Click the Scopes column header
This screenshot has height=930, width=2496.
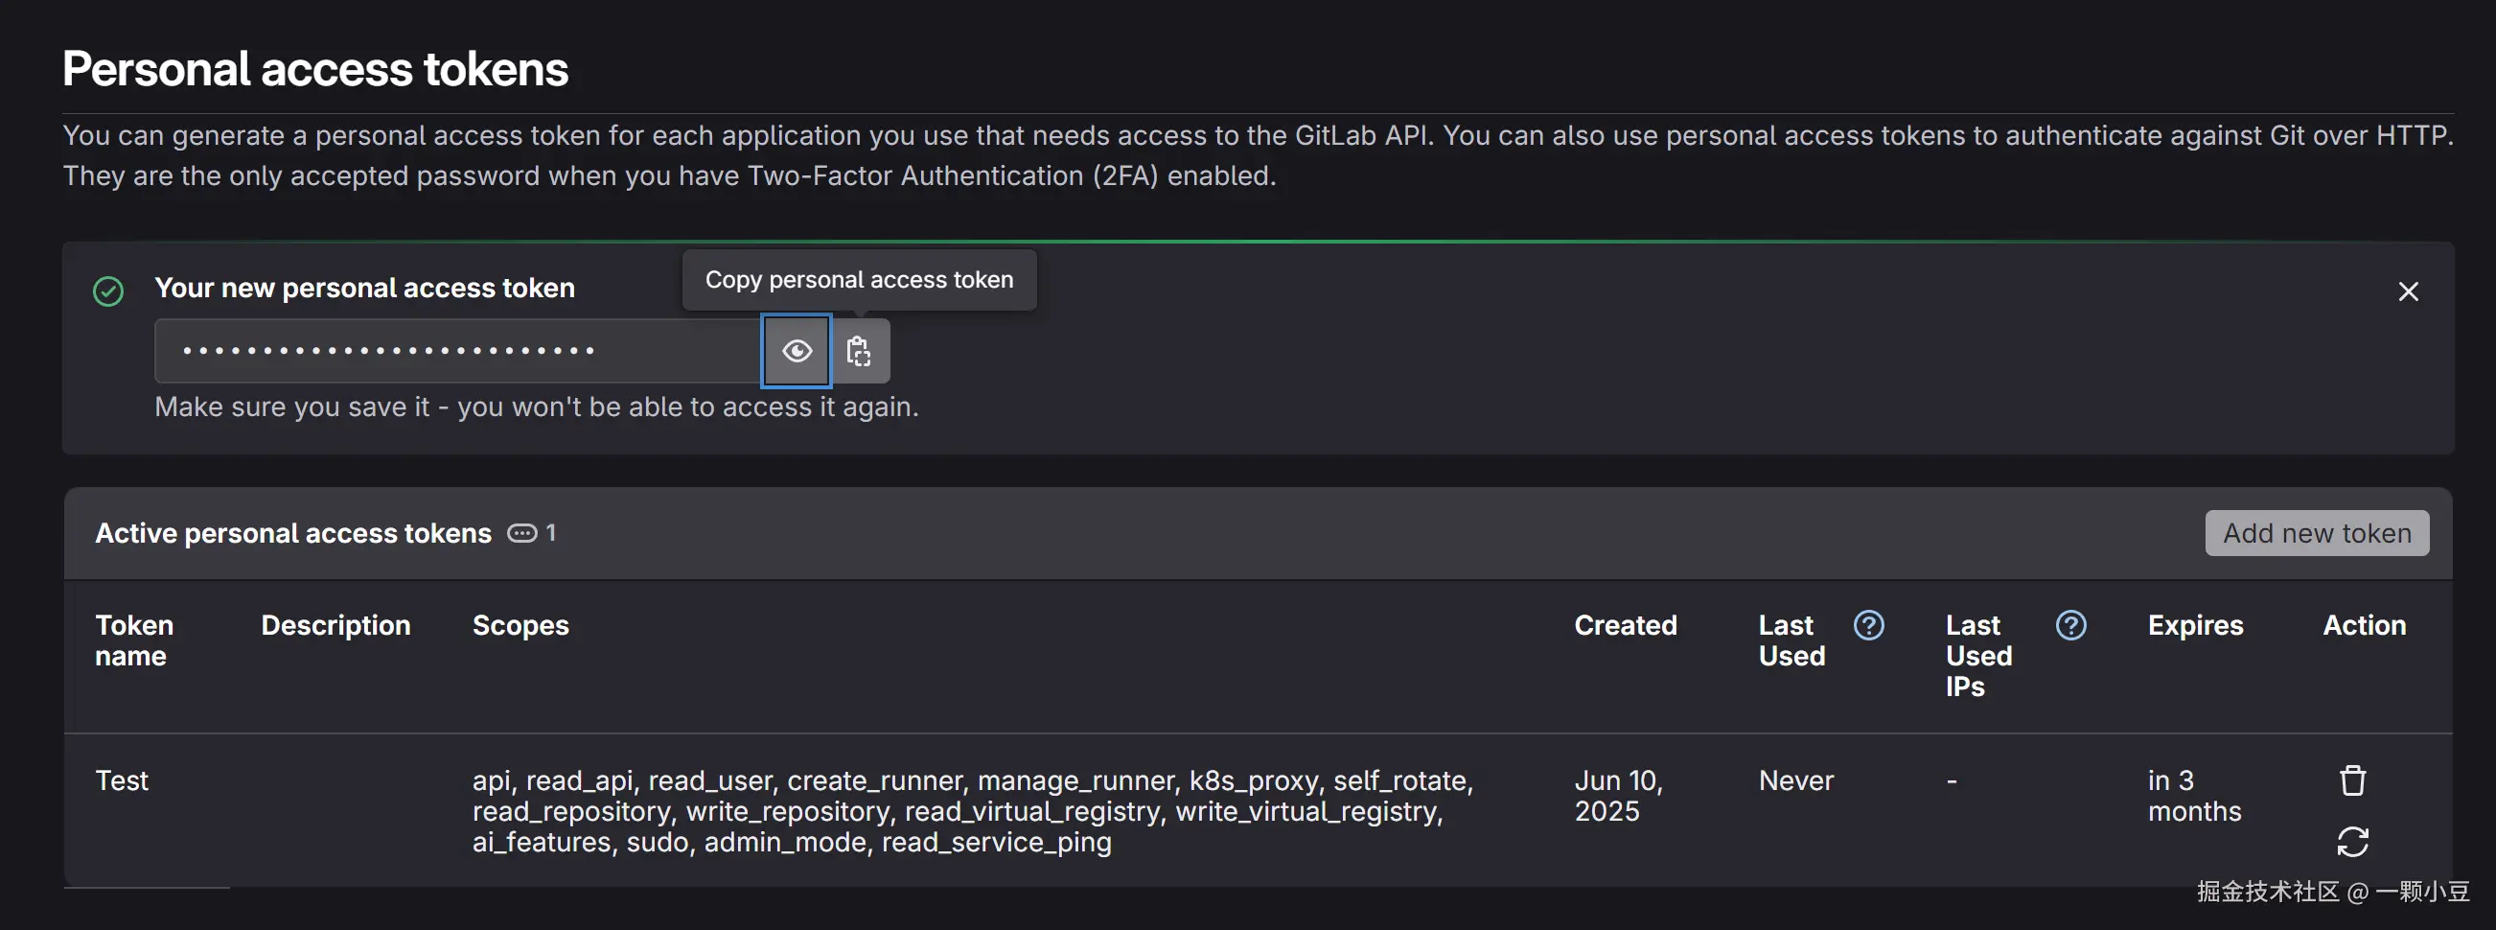(520, 626)
